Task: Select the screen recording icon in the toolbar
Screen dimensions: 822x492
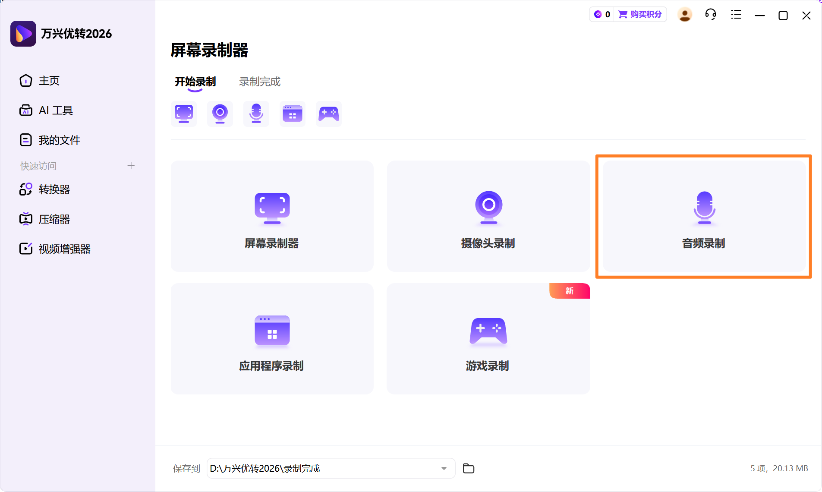Action: click(x=184, y=114)
